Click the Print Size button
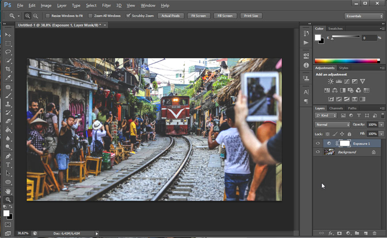Screen dimensions: 387x238 click(x=251, y=16)
